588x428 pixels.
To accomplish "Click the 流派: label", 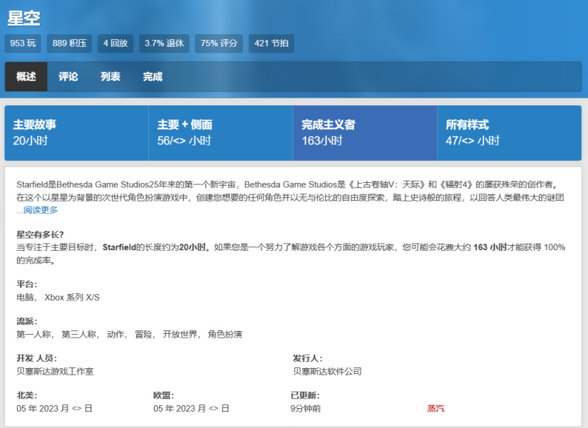I will [27, 321].
